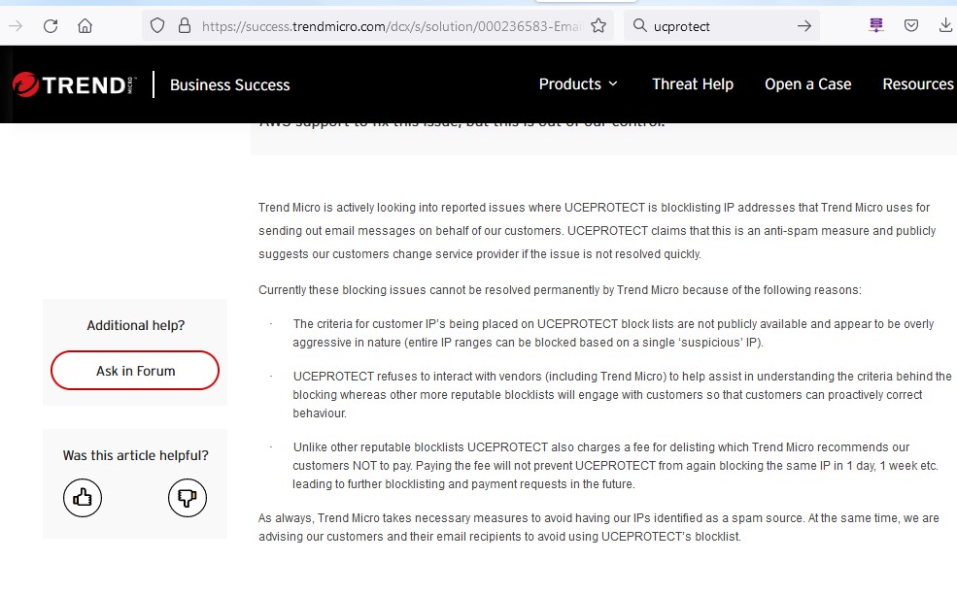
Task: Open the browser home page icon
Action: (x=85, y=25)
